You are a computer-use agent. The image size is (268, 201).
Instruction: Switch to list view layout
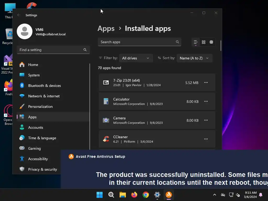coord(196,42)
